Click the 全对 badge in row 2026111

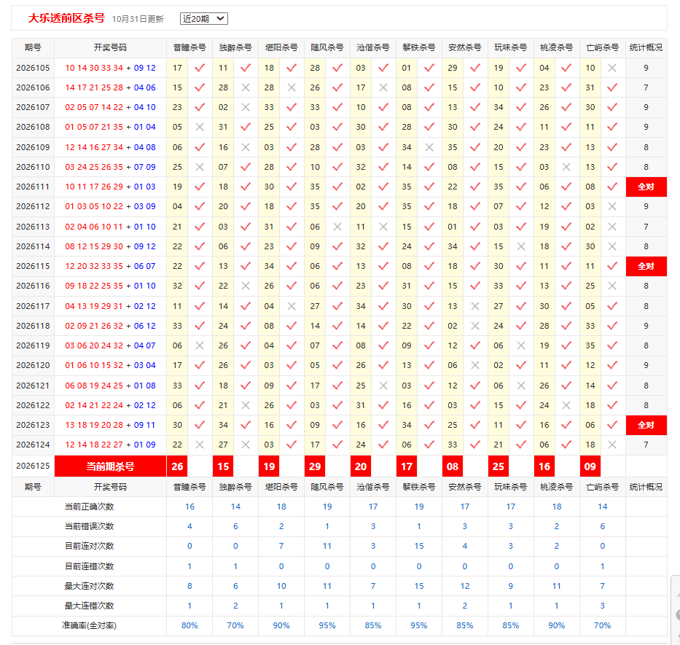click(x=646, y=187)
